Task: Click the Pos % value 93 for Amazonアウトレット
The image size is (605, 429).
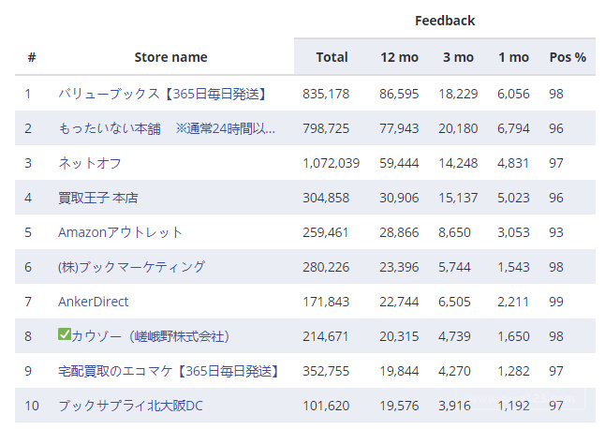Action: point(556,232)
